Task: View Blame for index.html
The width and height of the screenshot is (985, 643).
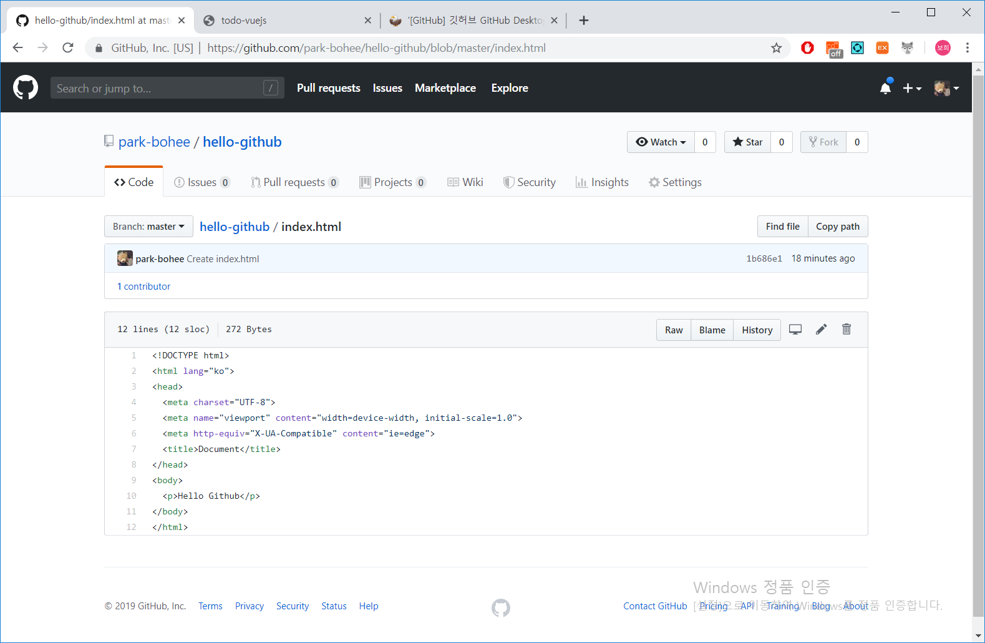Action: [x=712, y=330]
